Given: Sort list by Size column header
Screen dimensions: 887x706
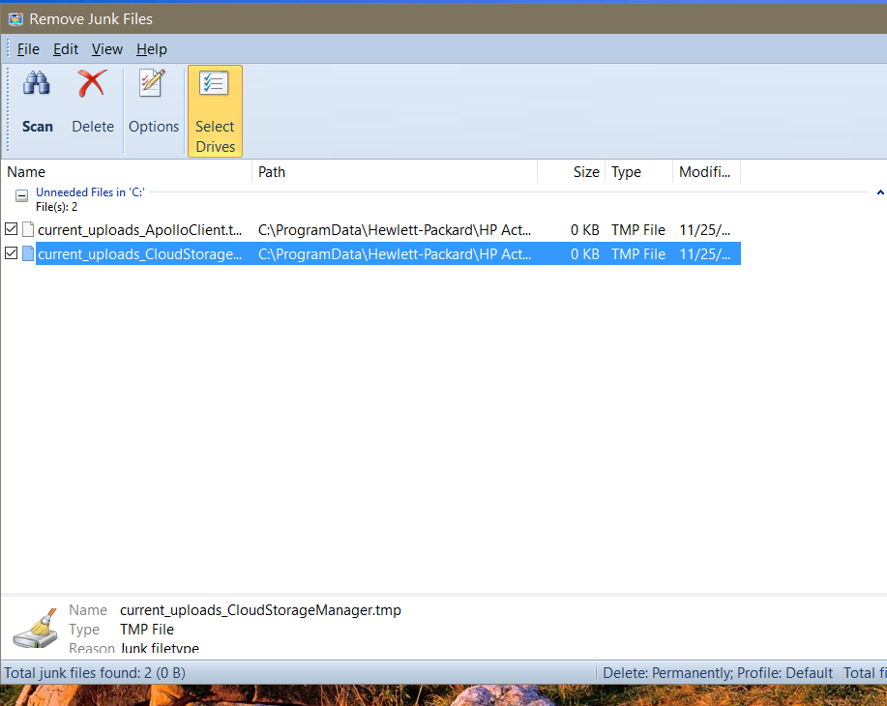Looking at the screenshot, I should (573, 172).
